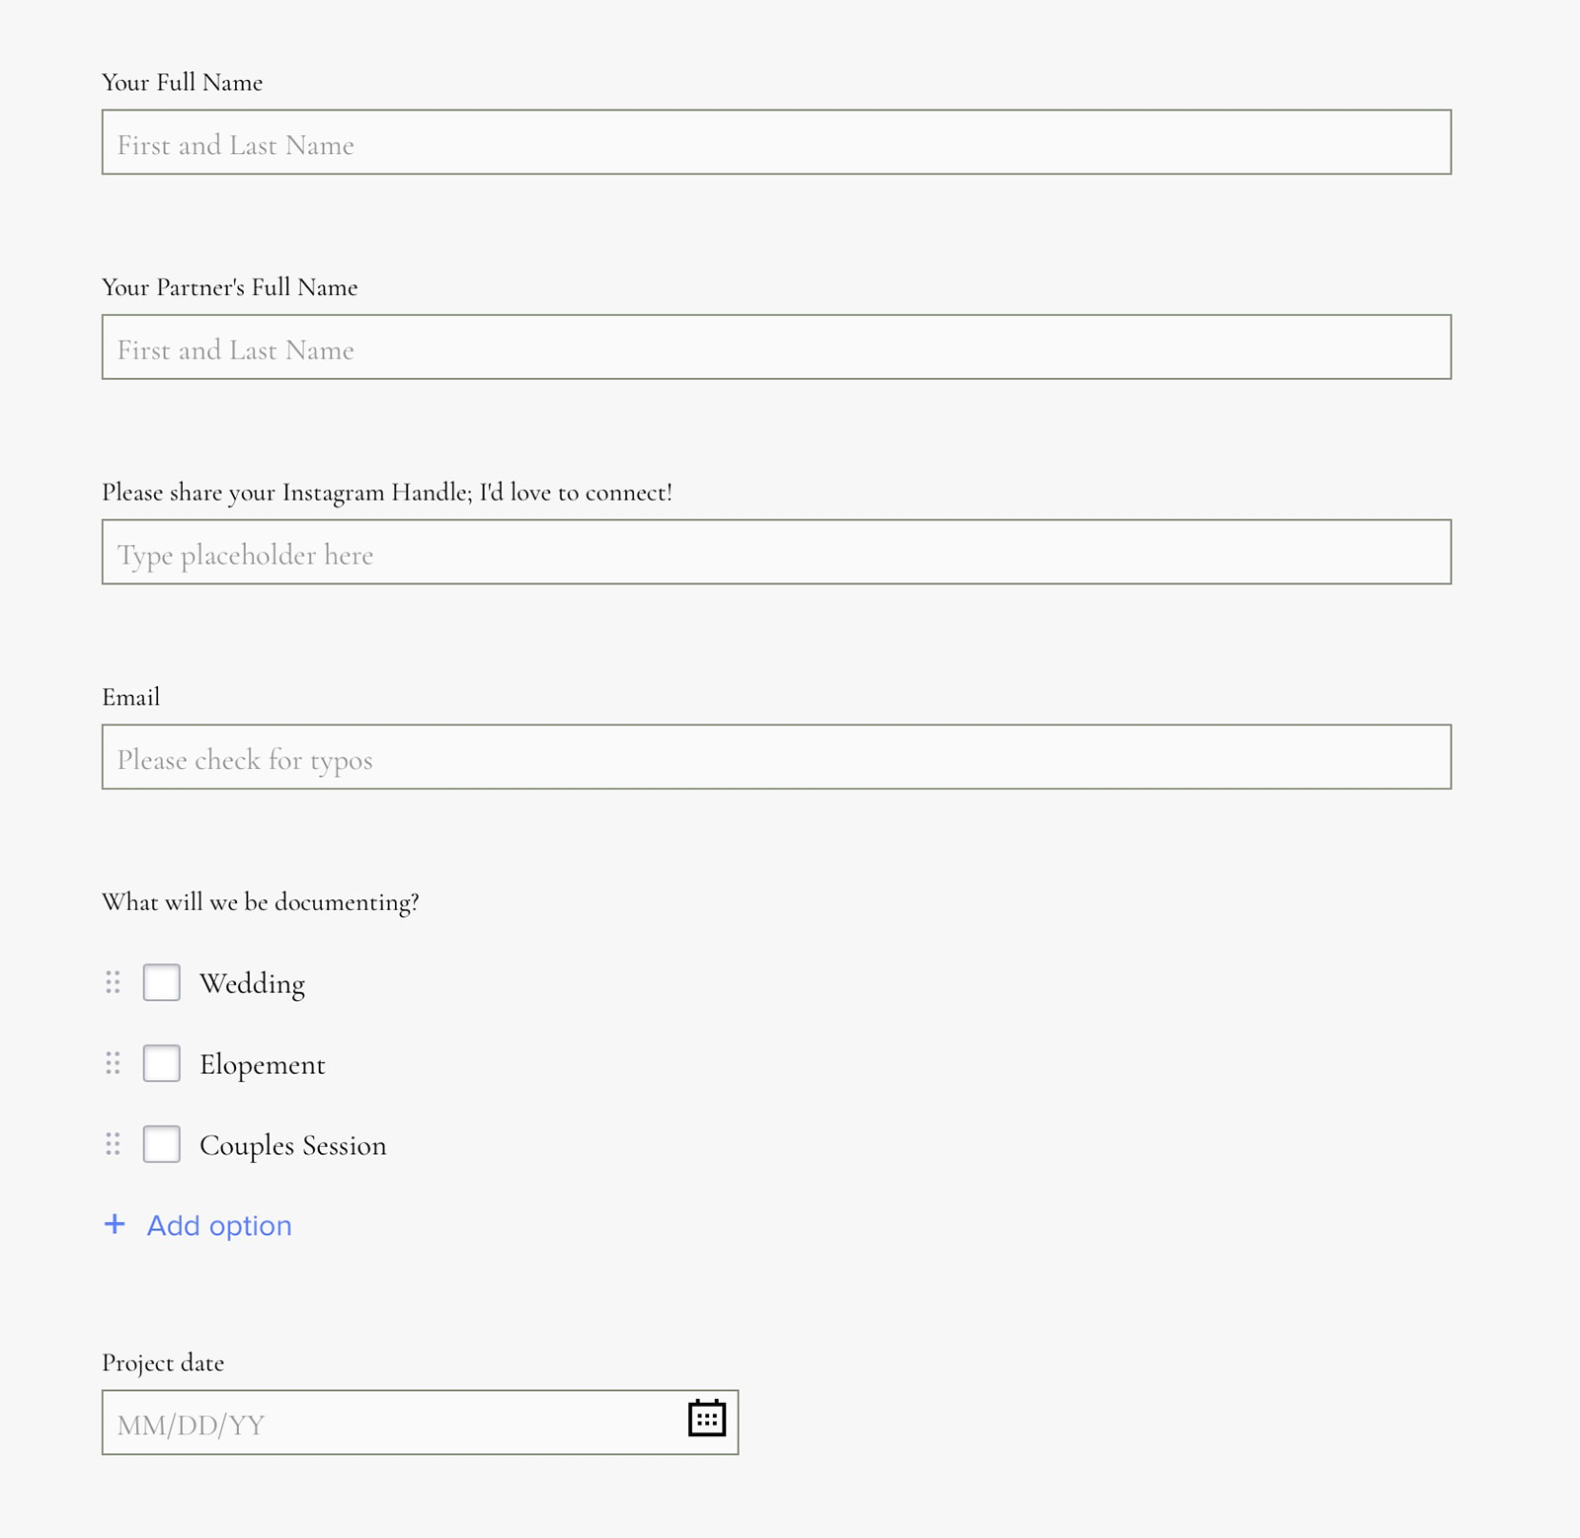Select the Instagram Handle question label

(x=387, y=493)
